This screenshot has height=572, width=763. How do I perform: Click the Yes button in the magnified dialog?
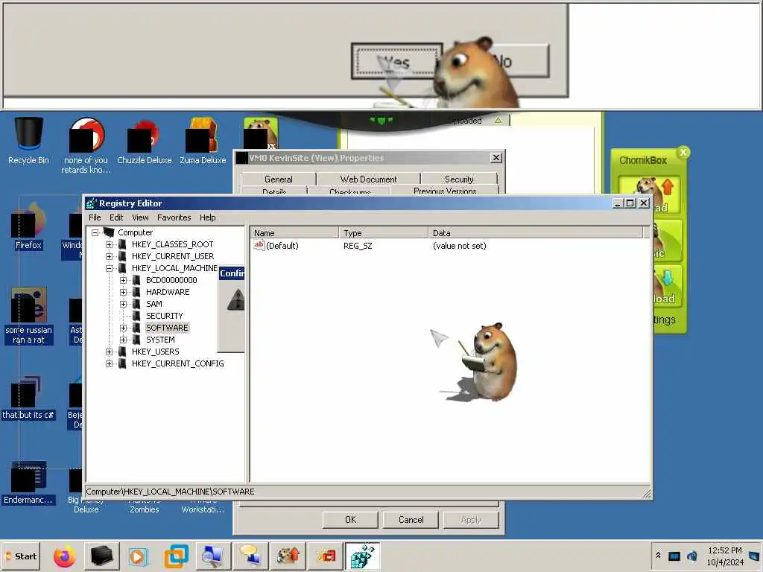point(396,61)
